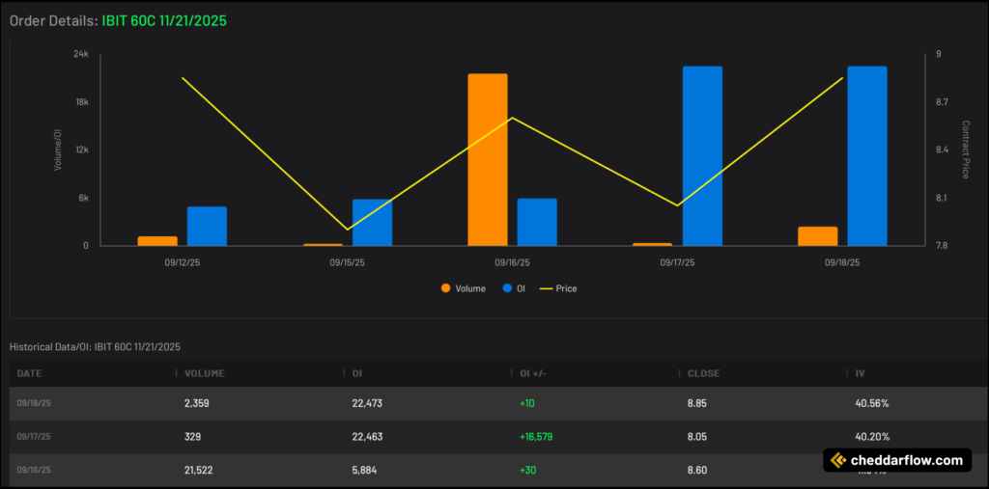Select the 09/17/25 date cell

click(34, 436)
